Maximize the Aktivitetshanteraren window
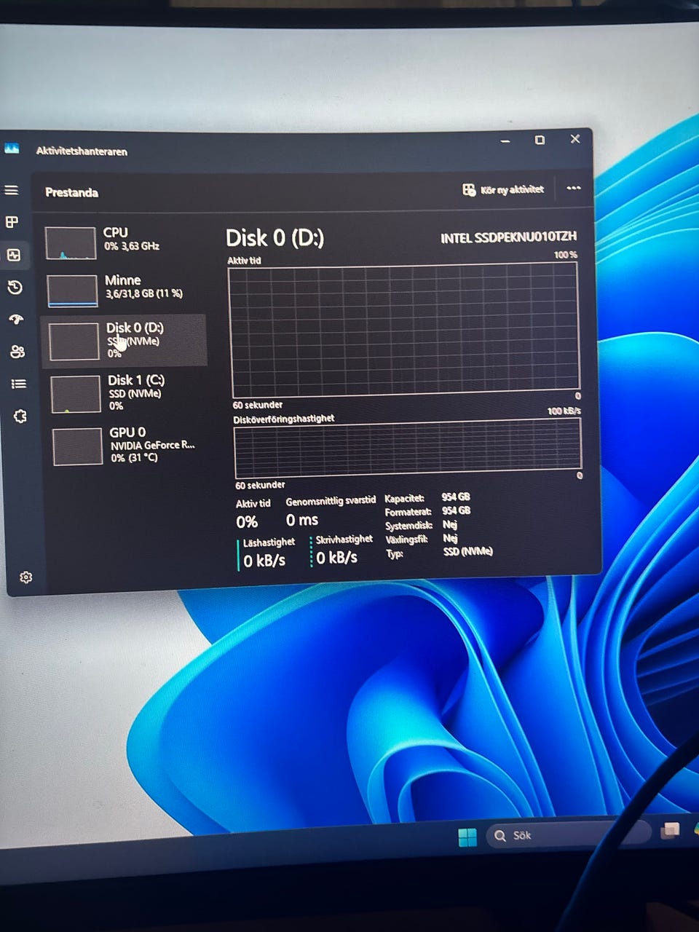 click(x=540, y=140)
